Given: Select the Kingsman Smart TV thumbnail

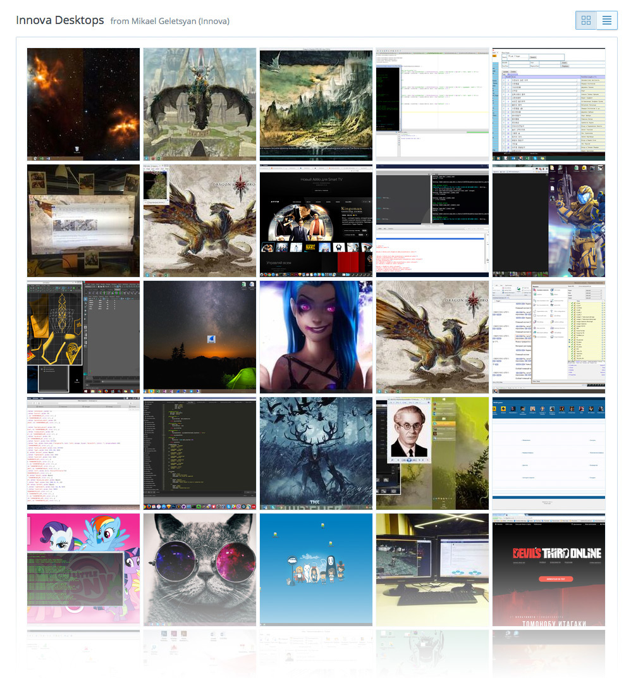Looking at the screenshot, I should [x=316, y=221].
